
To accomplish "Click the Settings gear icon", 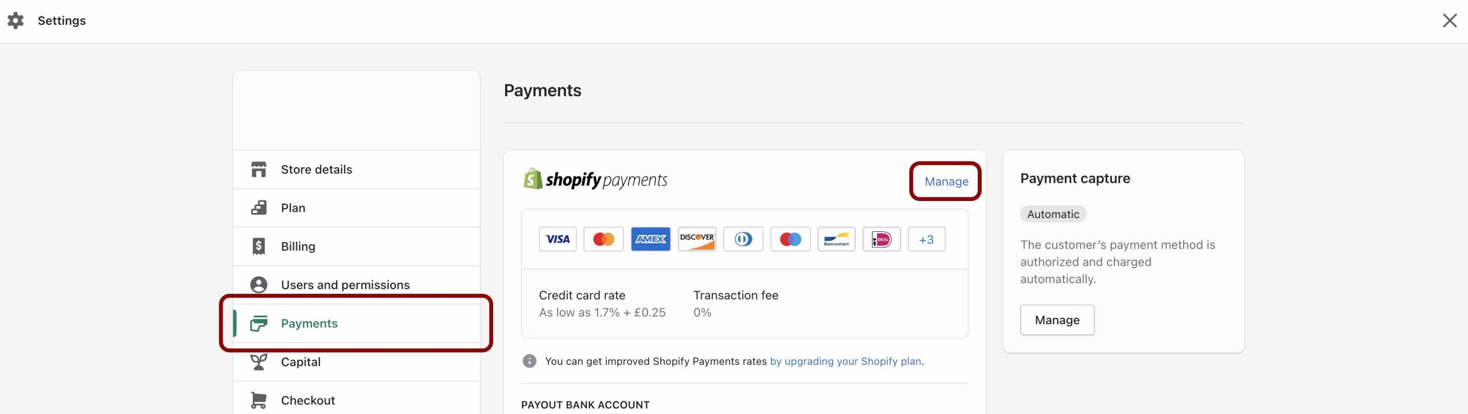I will tap(15, 21).
